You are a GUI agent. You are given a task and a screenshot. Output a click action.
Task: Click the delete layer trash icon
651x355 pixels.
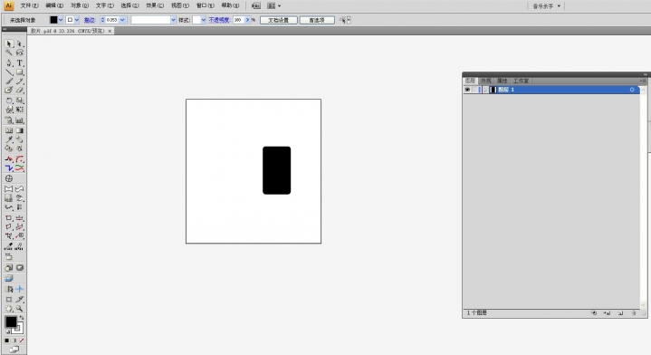pos(634,313)
